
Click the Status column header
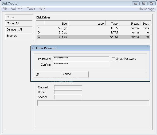[130, 24]
